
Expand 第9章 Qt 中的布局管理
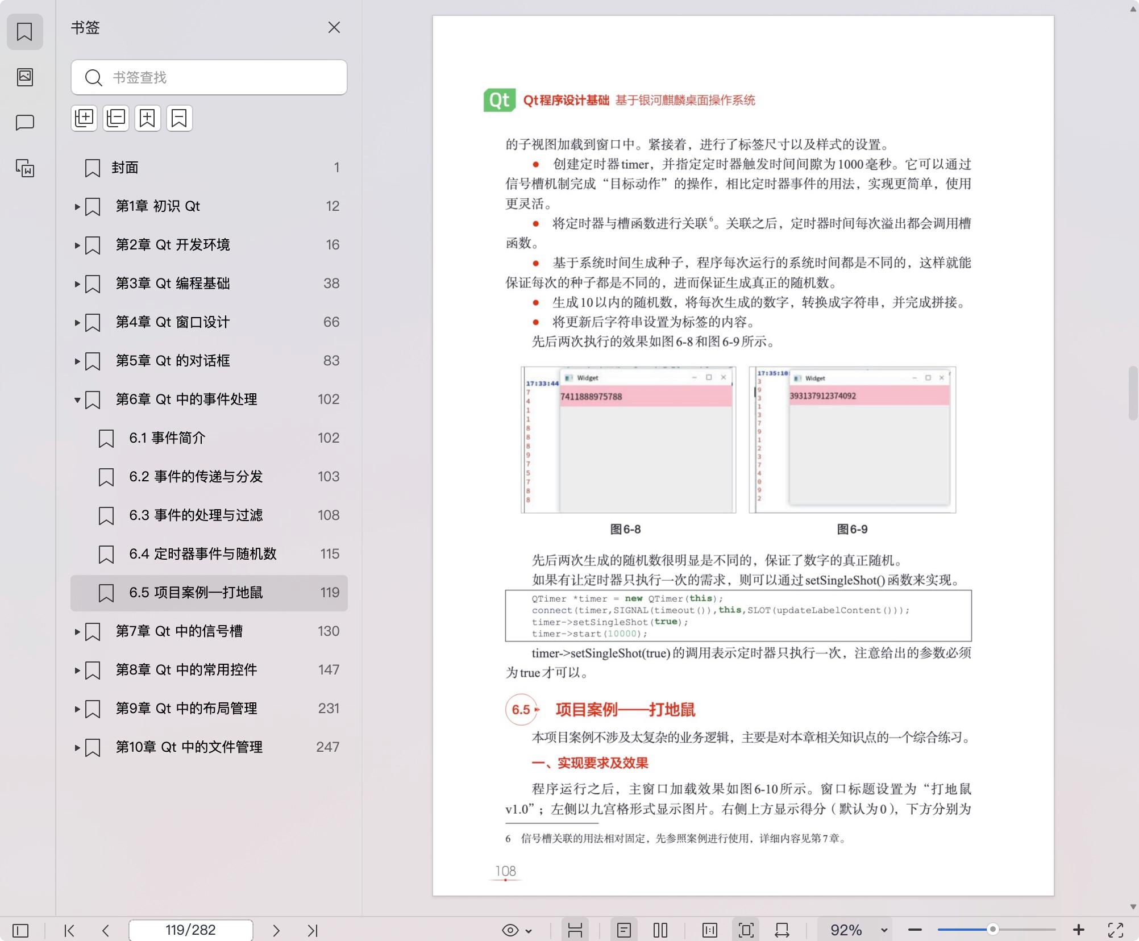point(77,709)
